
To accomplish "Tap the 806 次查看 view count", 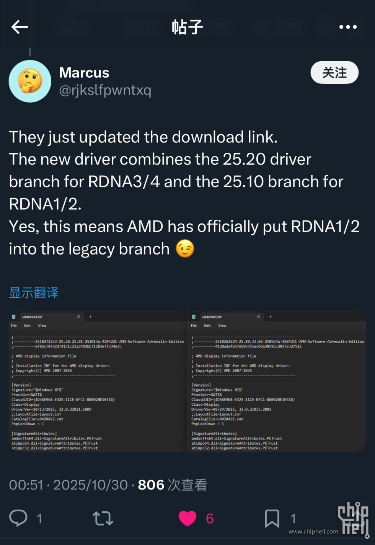I will (x=172, y=485).
